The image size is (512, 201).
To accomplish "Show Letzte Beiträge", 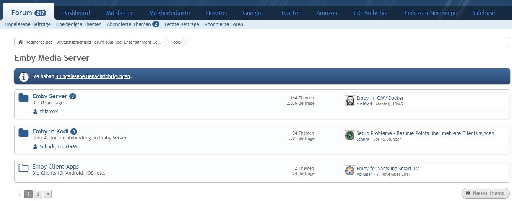I will tap(182, 24).
